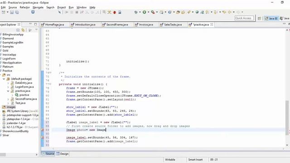Screen dimensions: 290x163
Task: Select the BillingInvoiceApp project
Action: click(13, 34)
